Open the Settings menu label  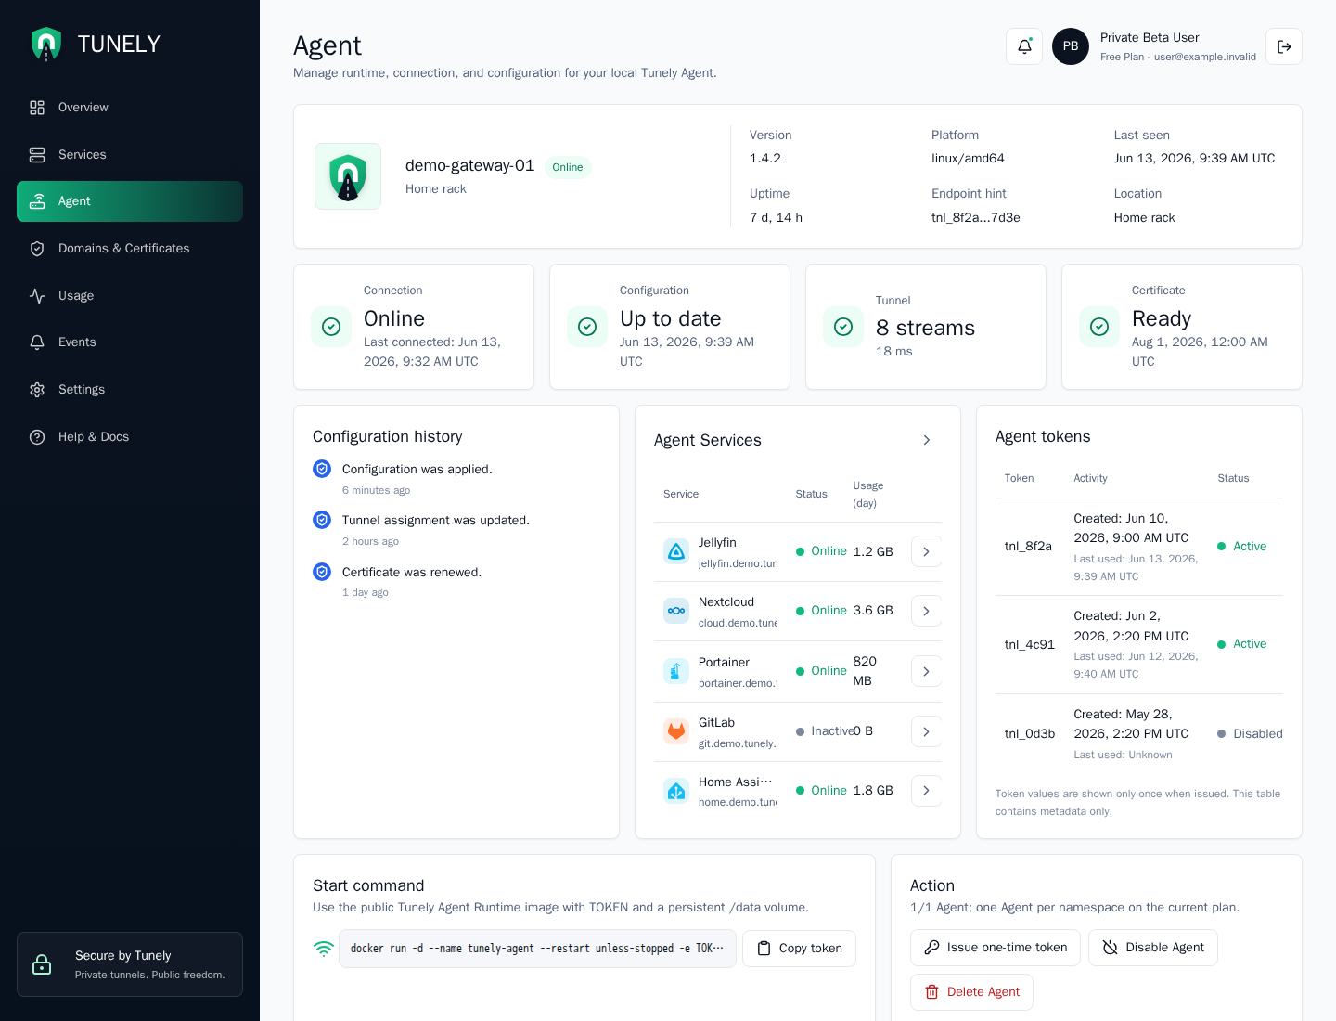tap(82, 390)
